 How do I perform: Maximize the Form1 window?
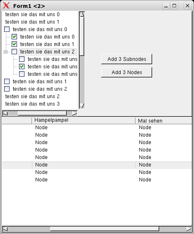point(174,6)
